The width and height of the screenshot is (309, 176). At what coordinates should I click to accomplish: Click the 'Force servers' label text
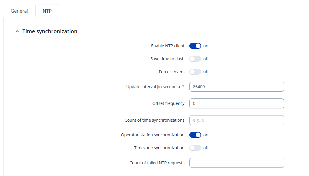pos(171,72)
